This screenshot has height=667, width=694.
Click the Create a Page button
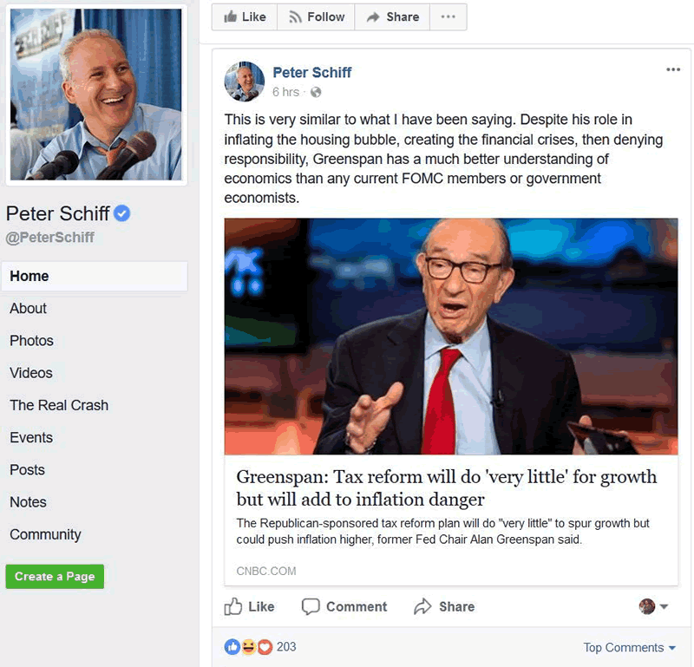pos(55,576)
